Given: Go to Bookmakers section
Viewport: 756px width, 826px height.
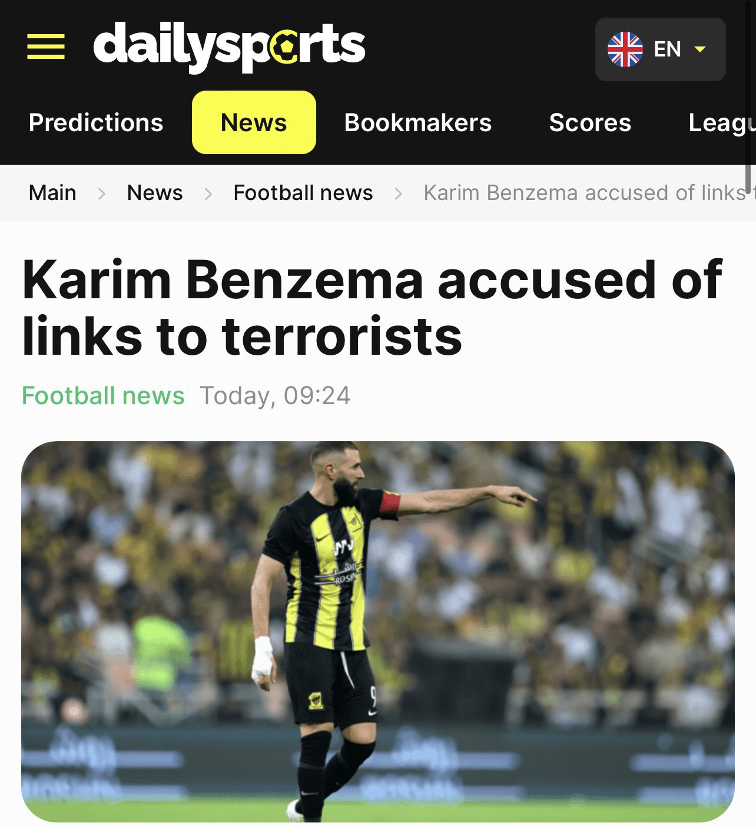Looking at the screenshot, I should [418, 122].
